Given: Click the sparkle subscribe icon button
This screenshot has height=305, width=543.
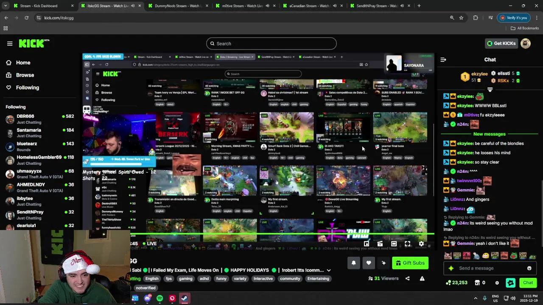Looking at the screenshot, I should 383,263.
